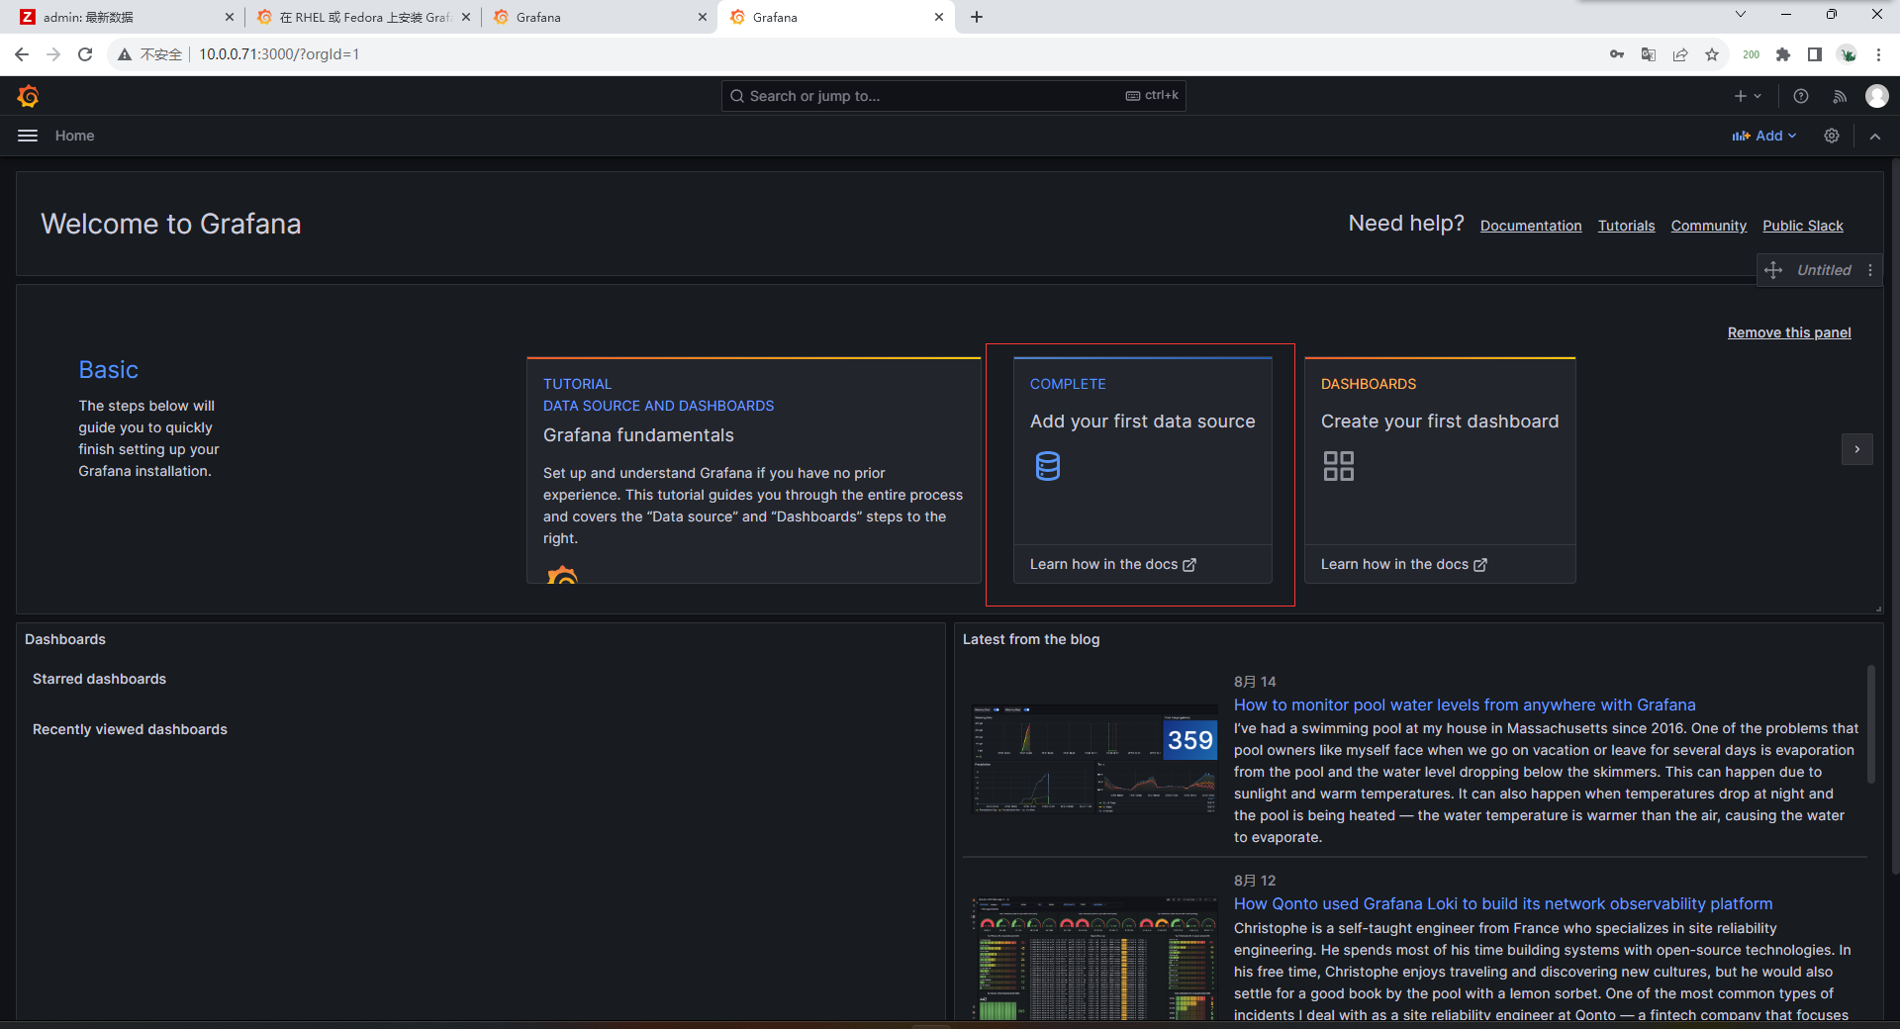The image size is (1900, 1029).
Task: Open the Public Slack link
Action: 1802,226
